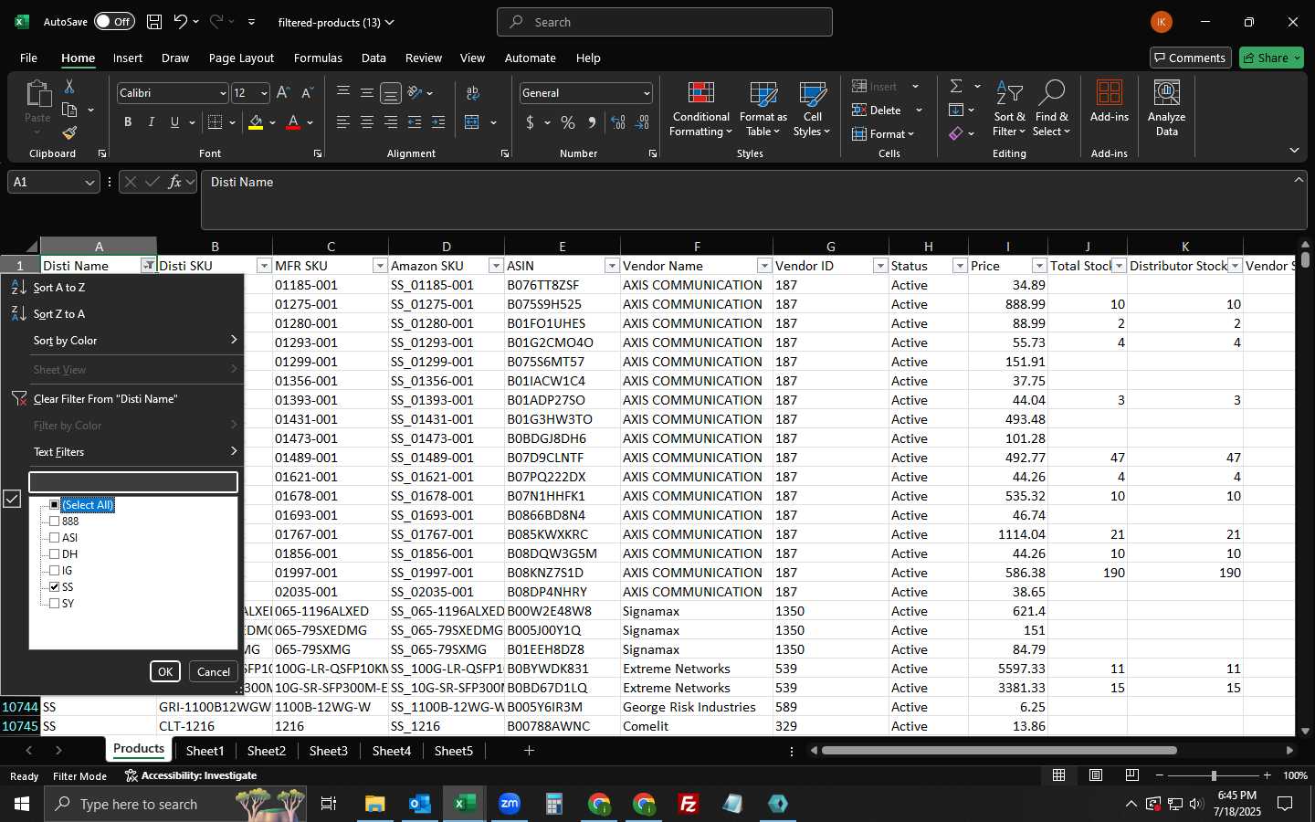Open the Formulas ribbon tab
This screenshot has height=822, width=1315.
(x=318, y=58)
